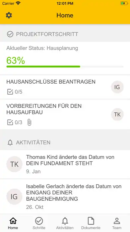Open the Team tab
Viewport: 130px width, 232px height.
point(117,223)
